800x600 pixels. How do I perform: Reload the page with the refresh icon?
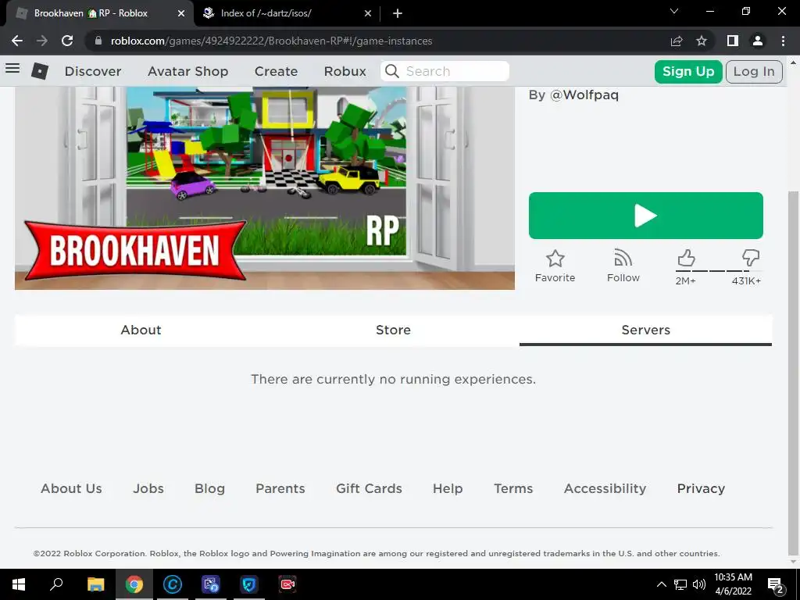click(x=67, y=41)
